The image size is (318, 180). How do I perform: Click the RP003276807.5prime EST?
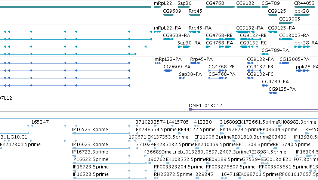231,167
